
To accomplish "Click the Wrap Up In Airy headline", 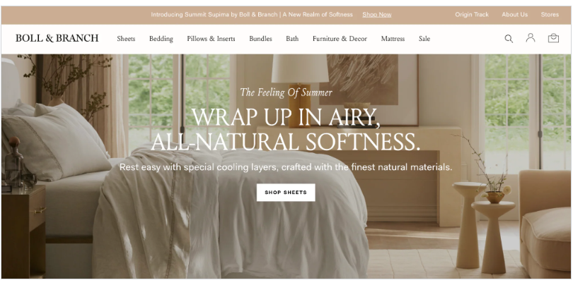I will [x=285, y=129].
